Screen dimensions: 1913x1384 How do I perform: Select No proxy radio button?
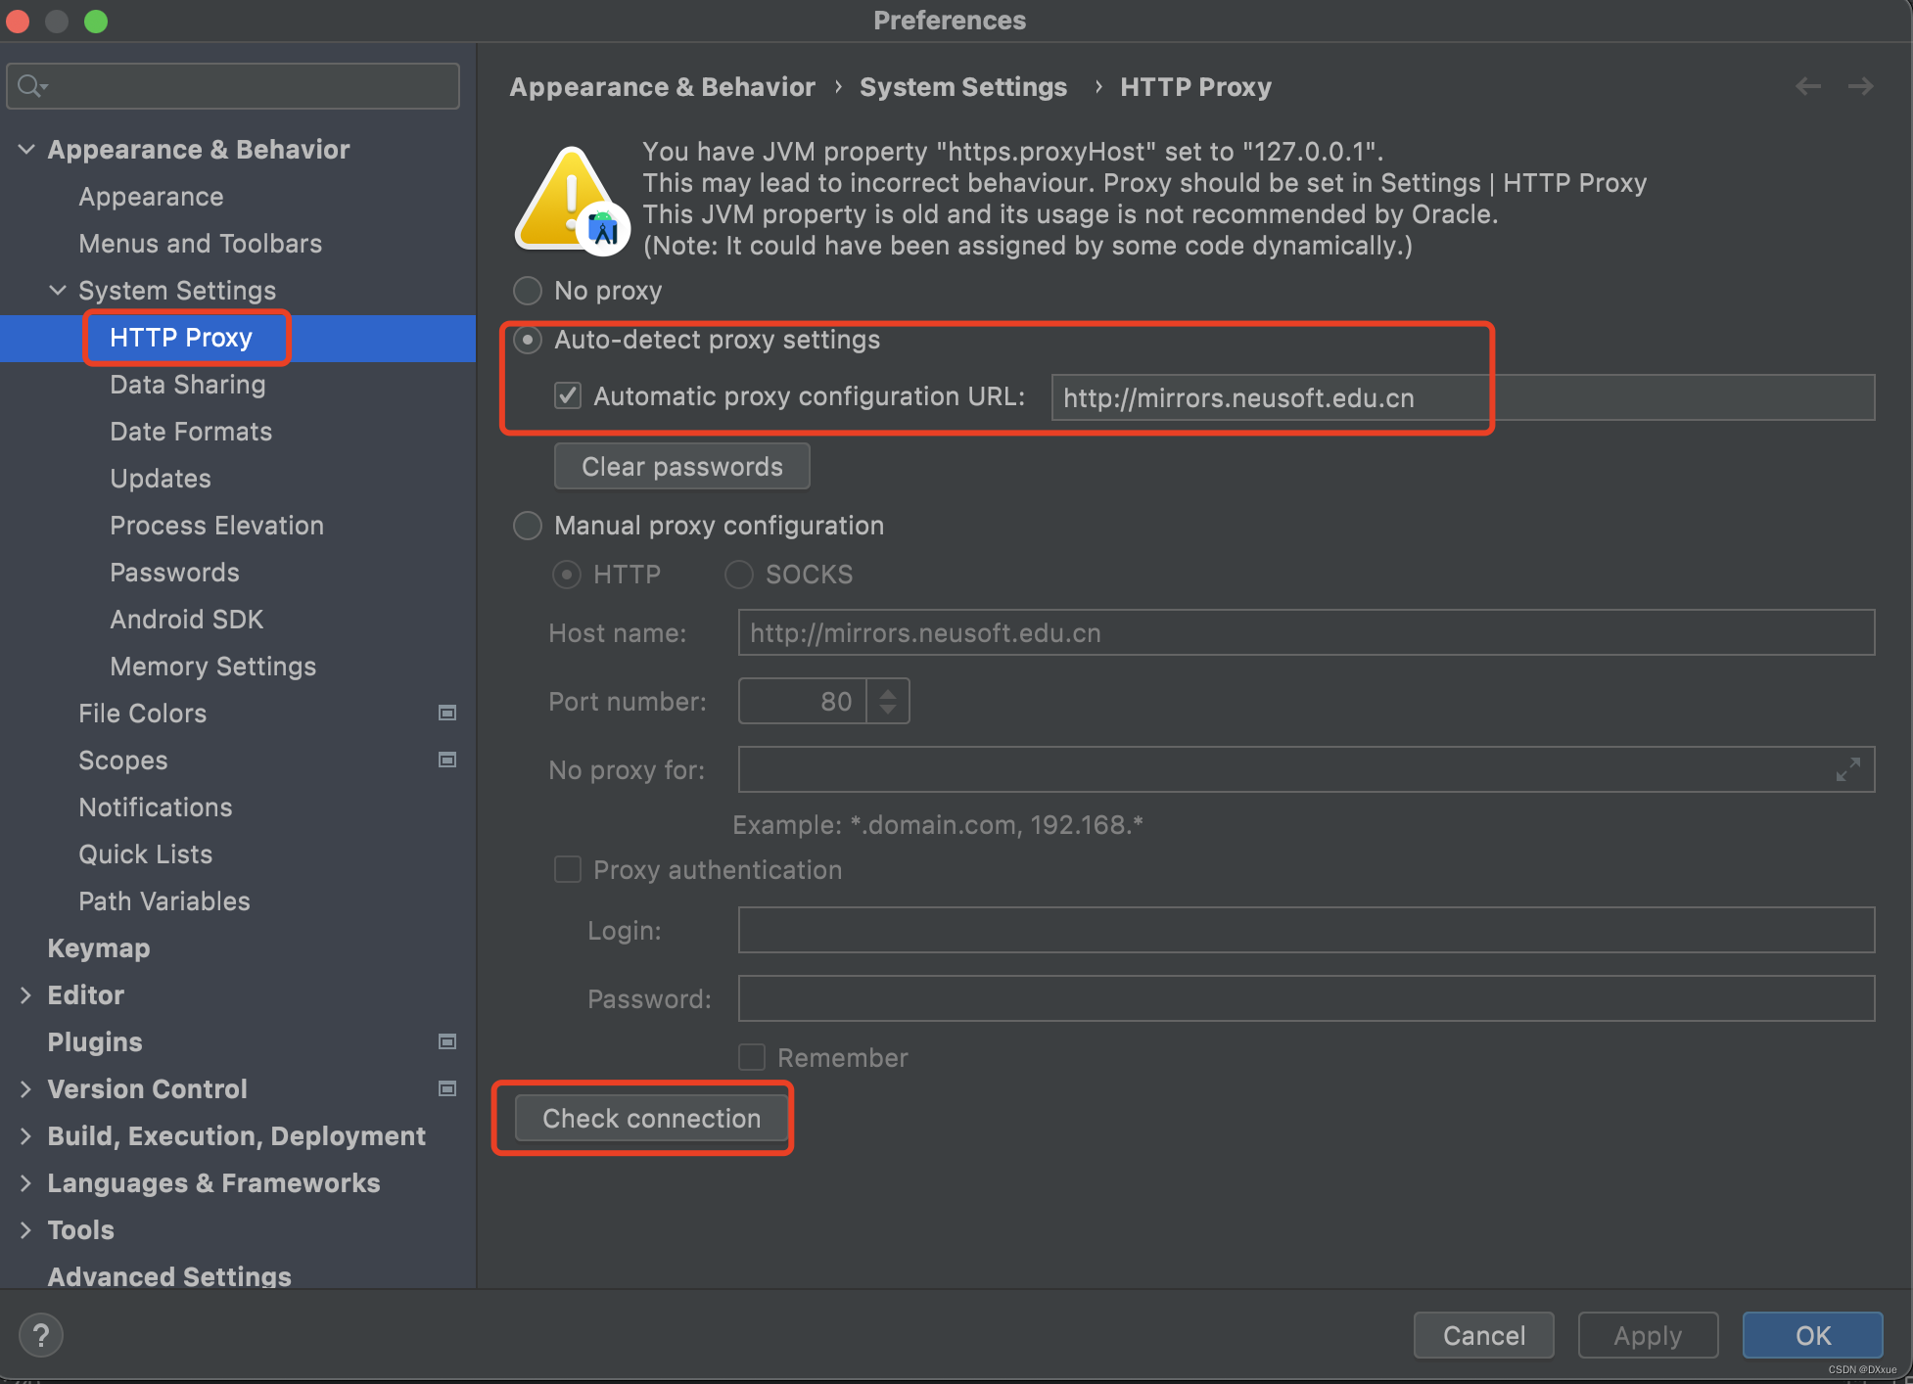529,293
